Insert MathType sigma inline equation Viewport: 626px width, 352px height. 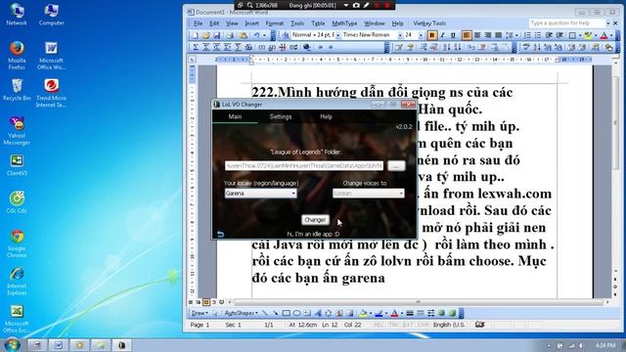[196, 48]
